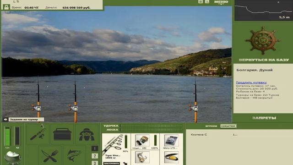Screen dimensions: 293x165
Task: Click the reel thumbnail in tackle panel
Action: [x=142, y=141]
